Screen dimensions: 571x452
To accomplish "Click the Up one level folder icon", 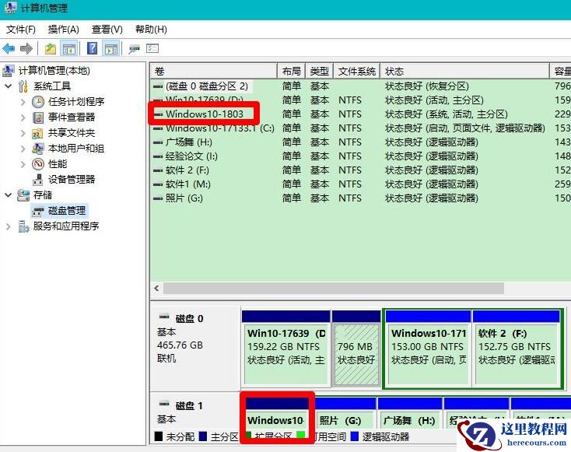I will point(51,48).
